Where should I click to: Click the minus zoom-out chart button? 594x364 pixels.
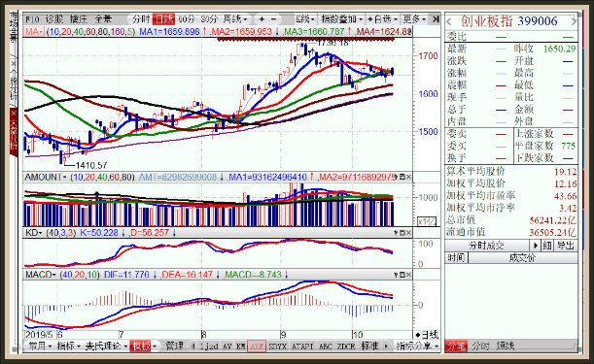274,18
